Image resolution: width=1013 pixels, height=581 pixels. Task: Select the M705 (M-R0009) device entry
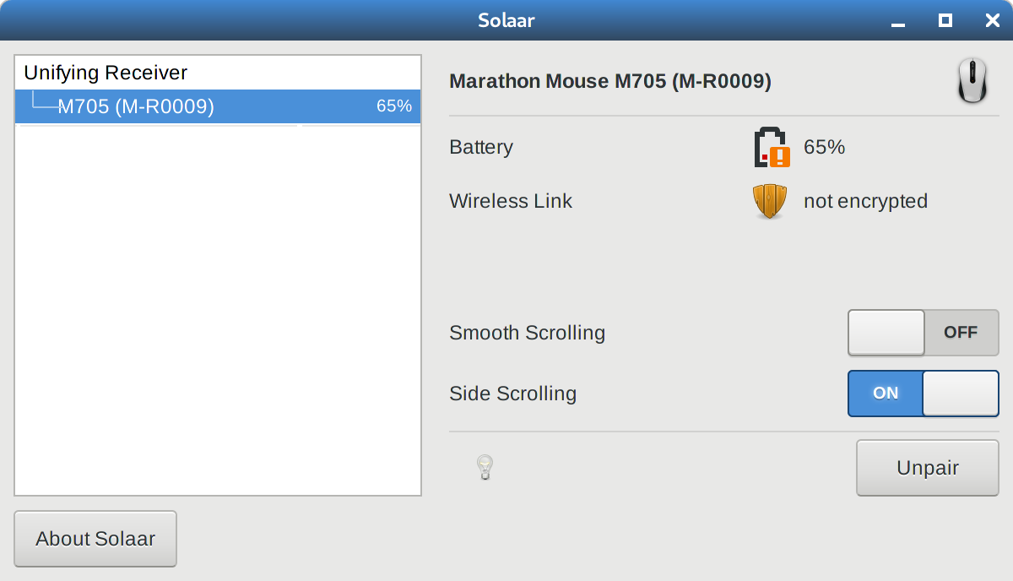pos(218,106)
